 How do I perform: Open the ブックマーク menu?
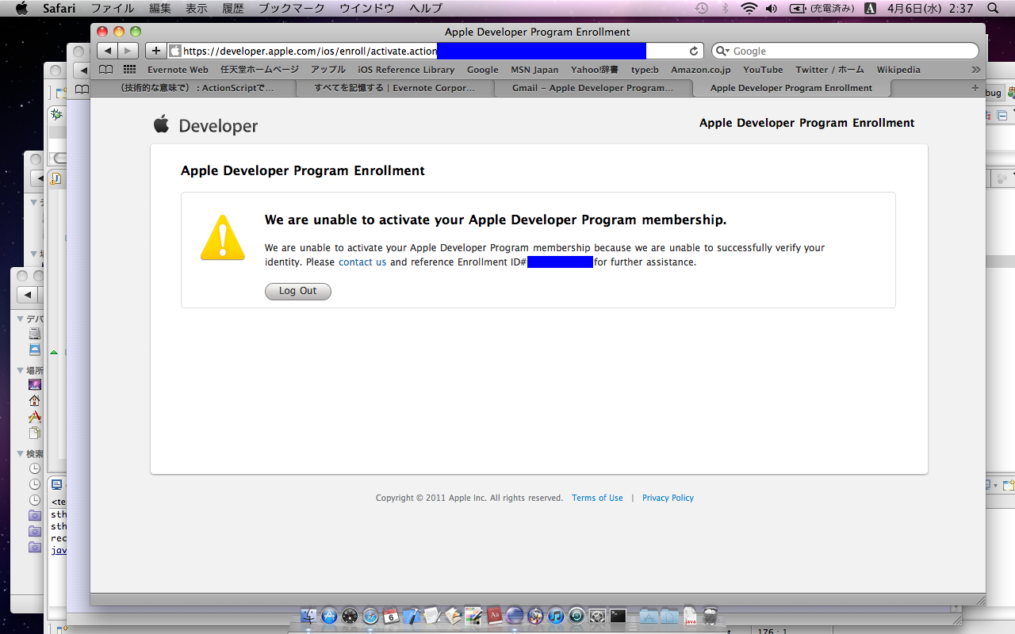click(292, 8)
